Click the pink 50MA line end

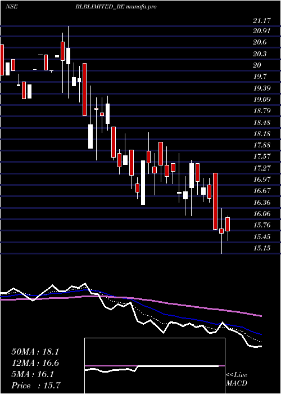coord(261,316)
